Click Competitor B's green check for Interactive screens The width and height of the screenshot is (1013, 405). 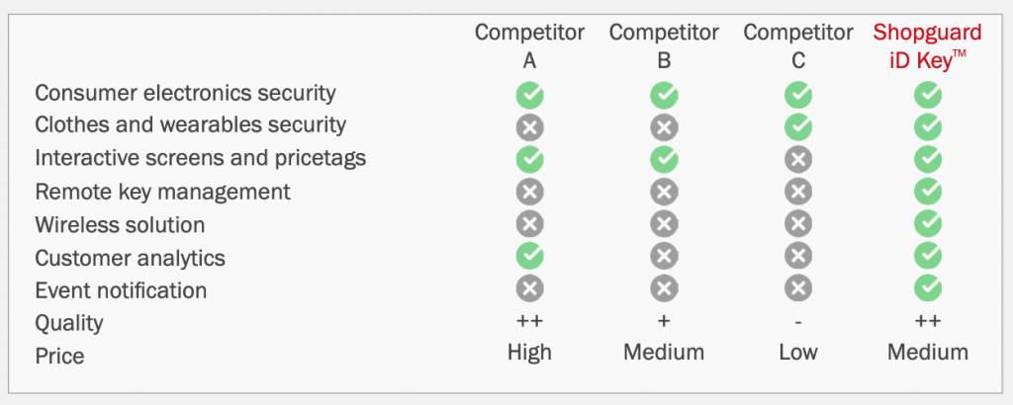coord(664,159)
